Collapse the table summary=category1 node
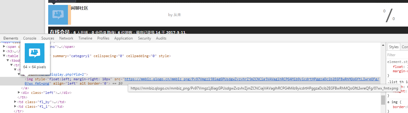This screenshot has height=113, width=408. tap(4, 56)
